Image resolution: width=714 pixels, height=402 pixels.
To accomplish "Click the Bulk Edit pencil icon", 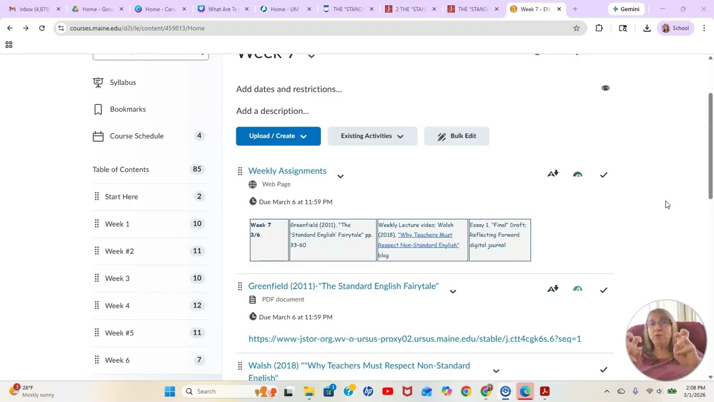I will tap(442, 136).
